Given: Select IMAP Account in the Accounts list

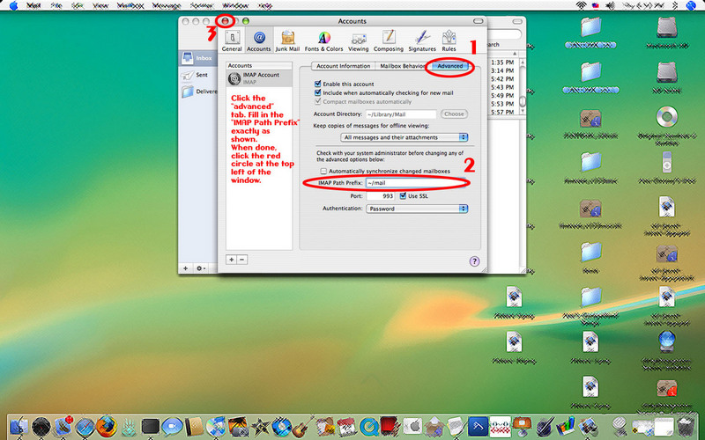Looking at the screenshot, I should coord(256,78).
